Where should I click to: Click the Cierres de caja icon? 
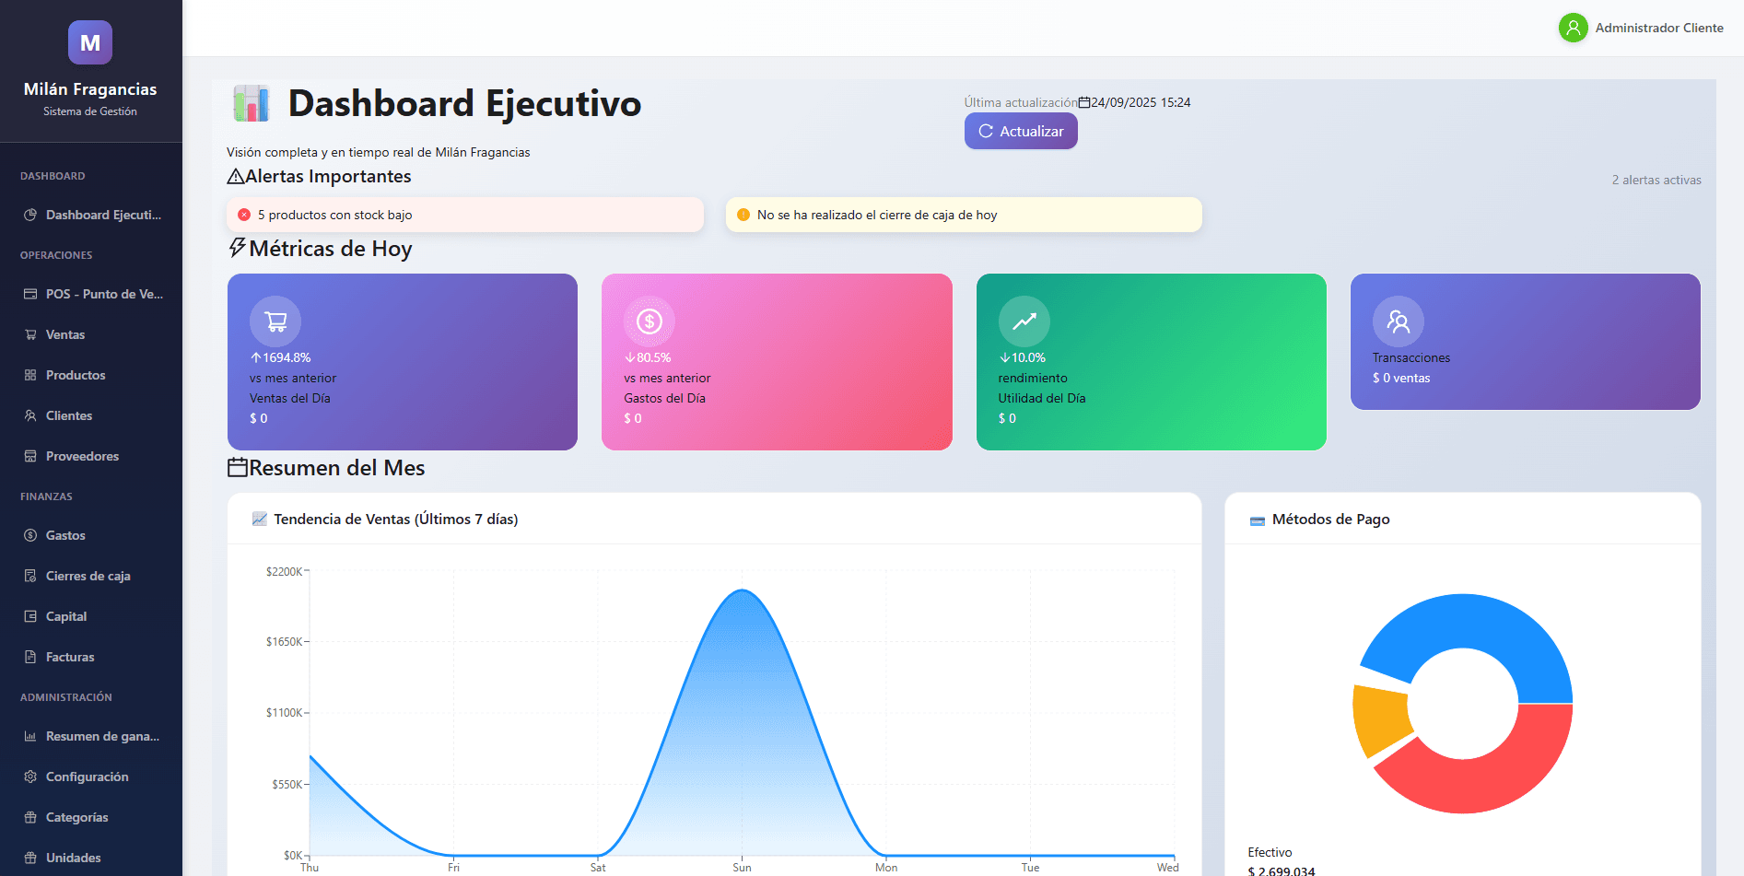coord(30,576)
